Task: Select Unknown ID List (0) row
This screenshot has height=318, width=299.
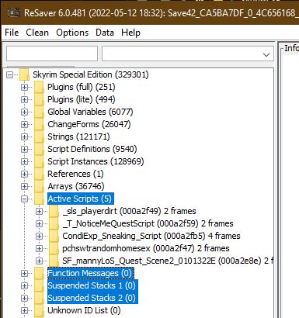Action: pos(84,310)
